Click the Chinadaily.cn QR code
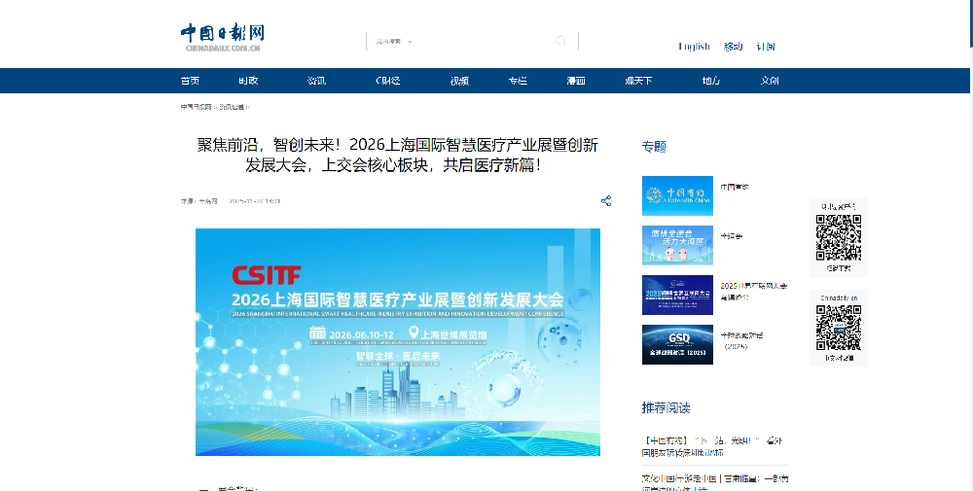Screen dimensions: 973x491 click(838, 328)
